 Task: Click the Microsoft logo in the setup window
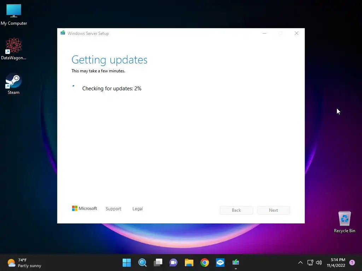coord(84,209)
